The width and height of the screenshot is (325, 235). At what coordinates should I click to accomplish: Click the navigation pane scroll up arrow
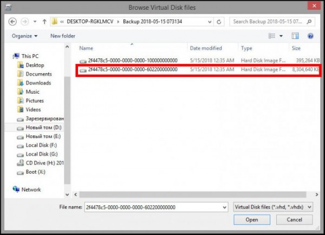coord(67,47)
